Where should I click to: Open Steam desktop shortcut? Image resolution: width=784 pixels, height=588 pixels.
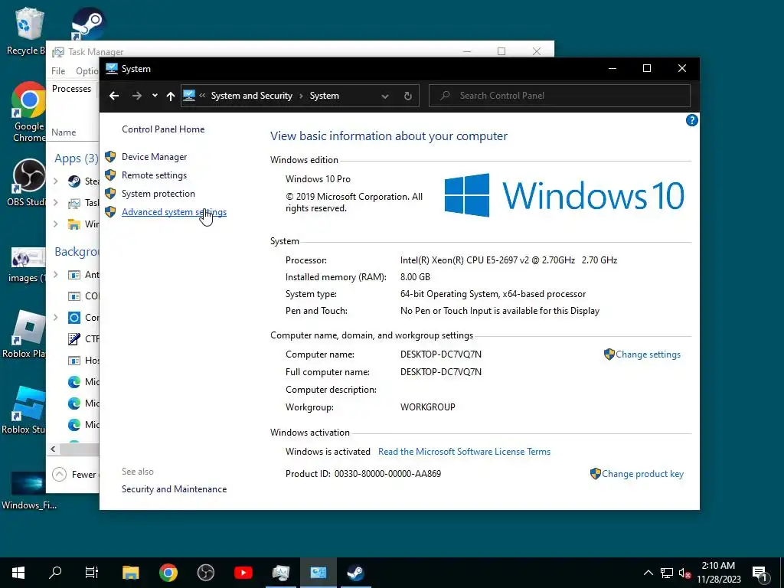[88, 23]
